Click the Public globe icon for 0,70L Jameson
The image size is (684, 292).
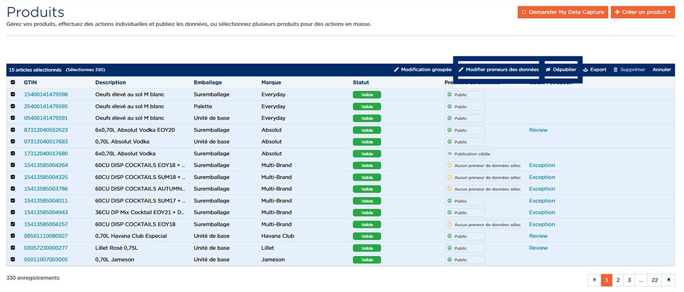(x=449, y=260)
